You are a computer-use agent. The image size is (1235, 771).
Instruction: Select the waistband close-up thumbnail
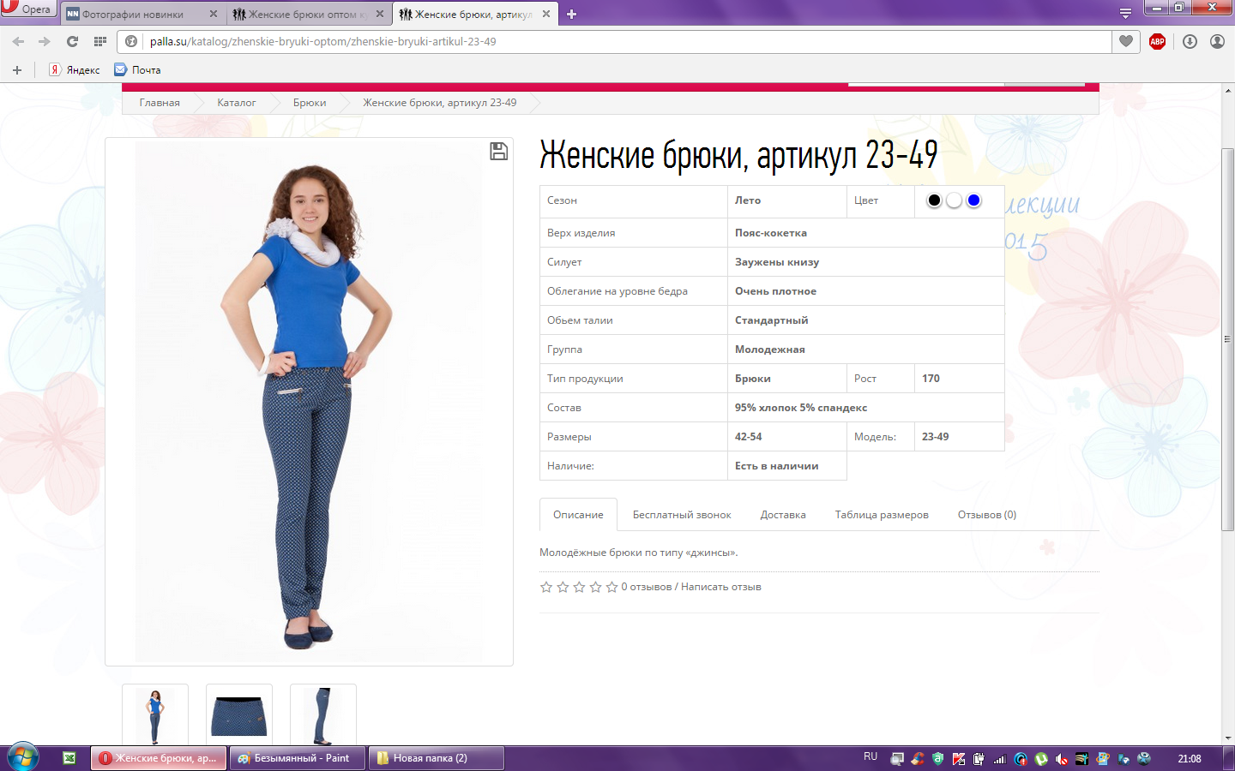pyautogui.click(x=239, y=714)
